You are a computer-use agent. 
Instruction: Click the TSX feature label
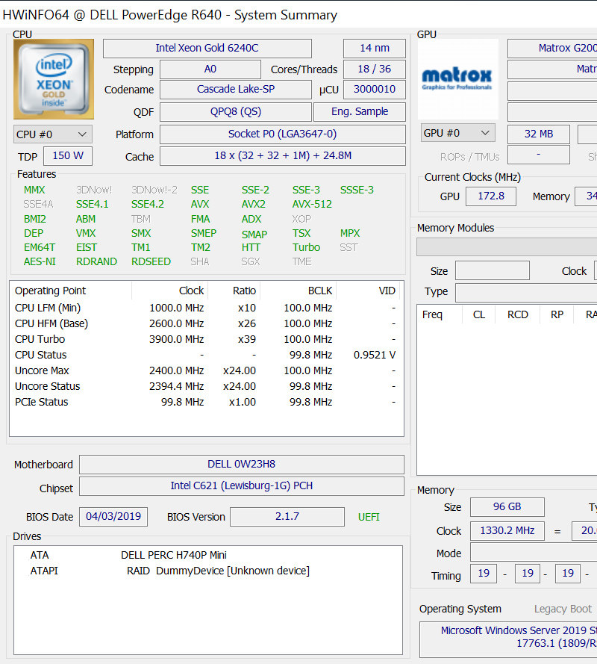point(301,233)
